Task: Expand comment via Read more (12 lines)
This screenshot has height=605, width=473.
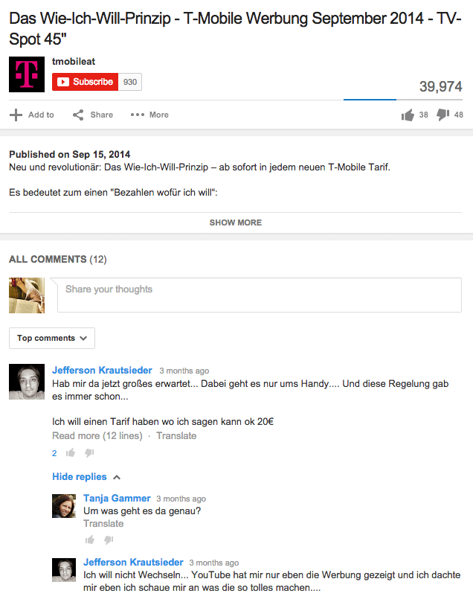Action: 97,436
